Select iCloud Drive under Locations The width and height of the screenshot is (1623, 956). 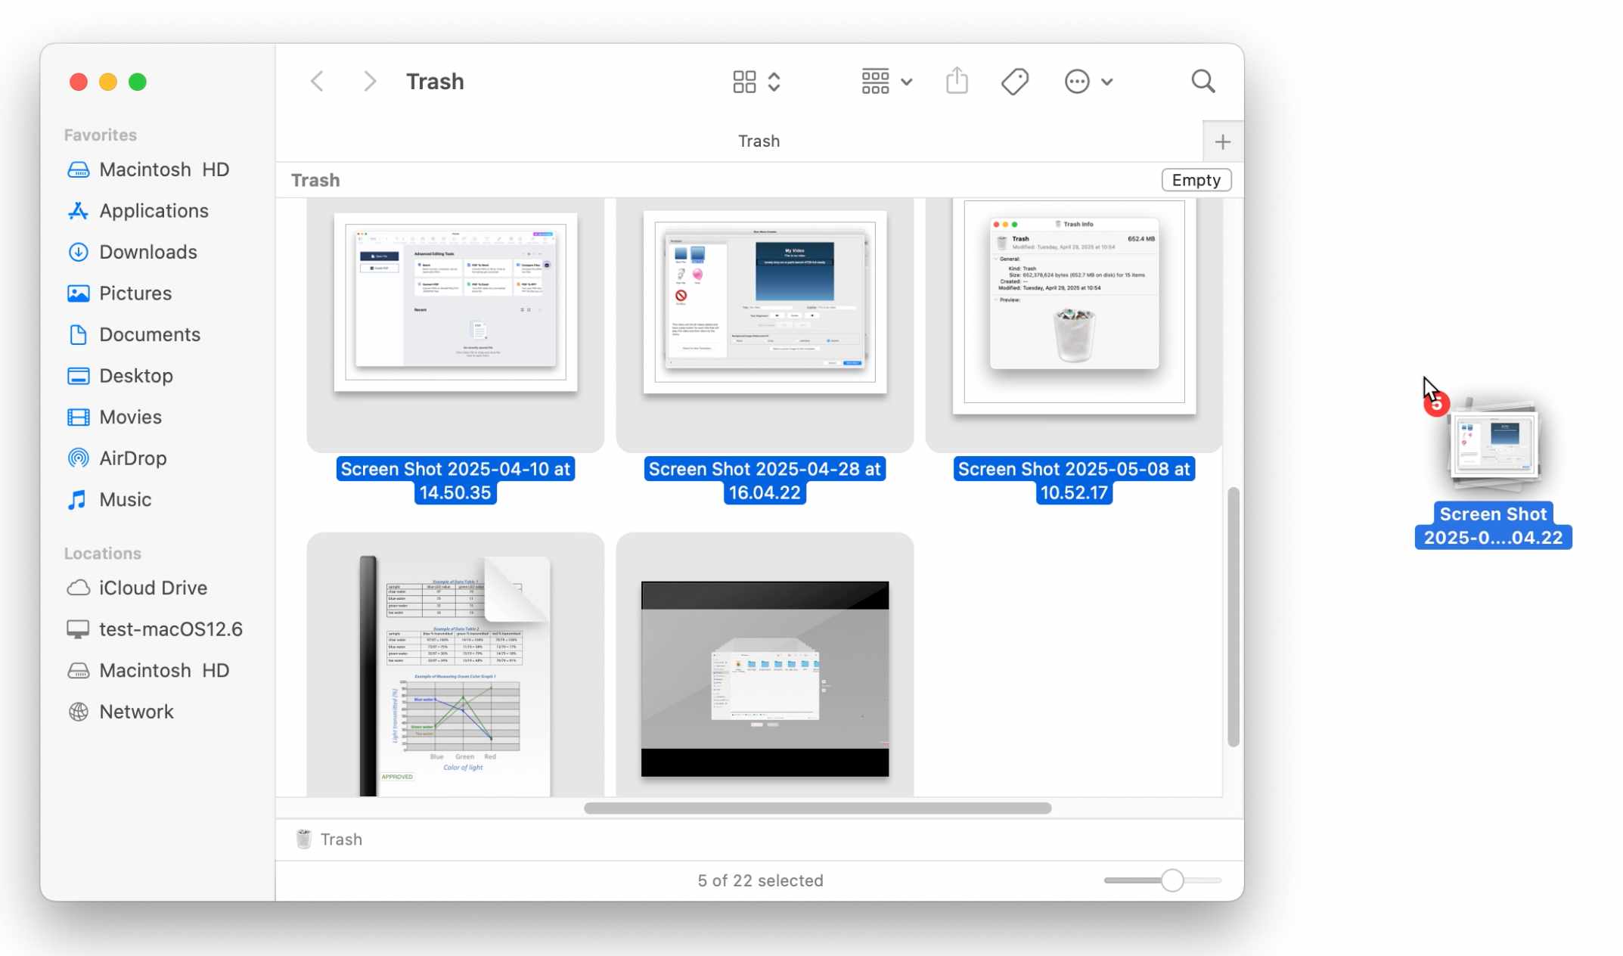[153, 588]
